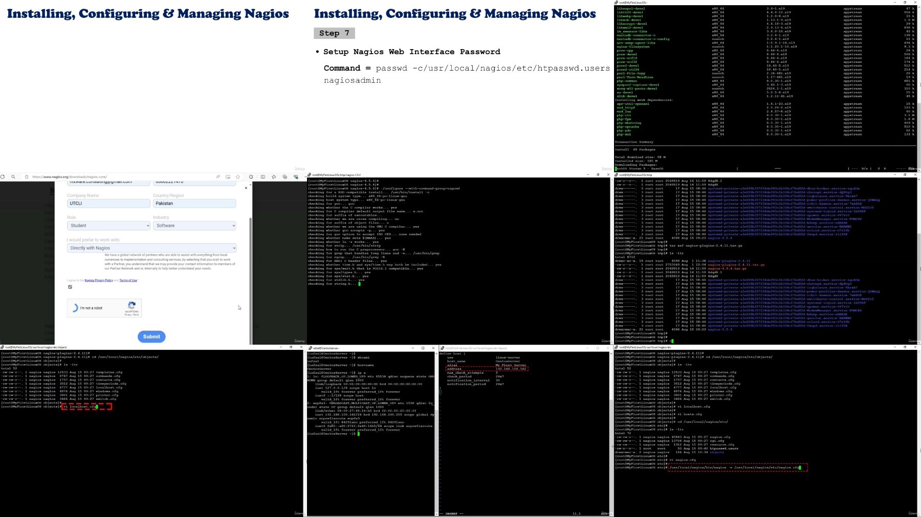This screenshot has width=921, height=517.
Task: Click the 'ip a' command line in CentosServer terminal
Action: click(x=336, y=373)
